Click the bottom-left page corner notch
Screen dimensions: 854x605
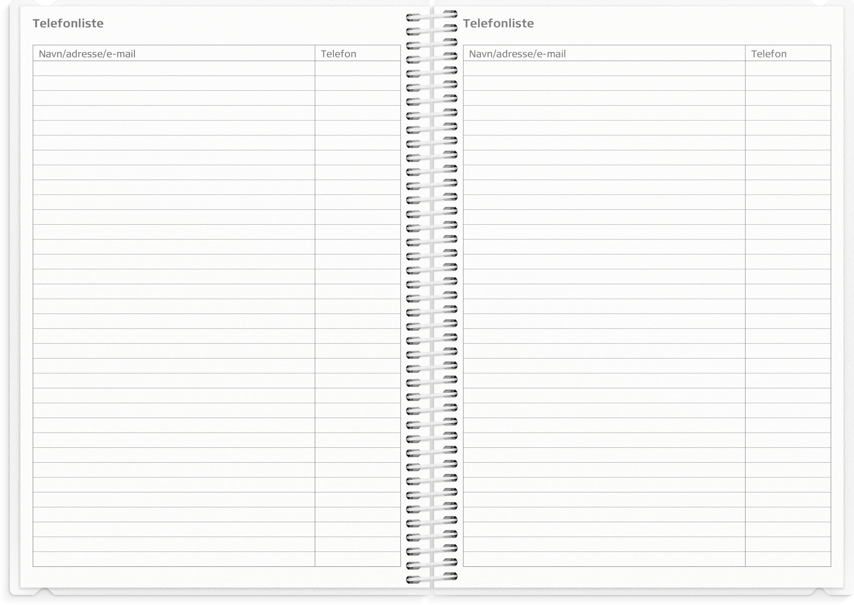pos(45,591)
